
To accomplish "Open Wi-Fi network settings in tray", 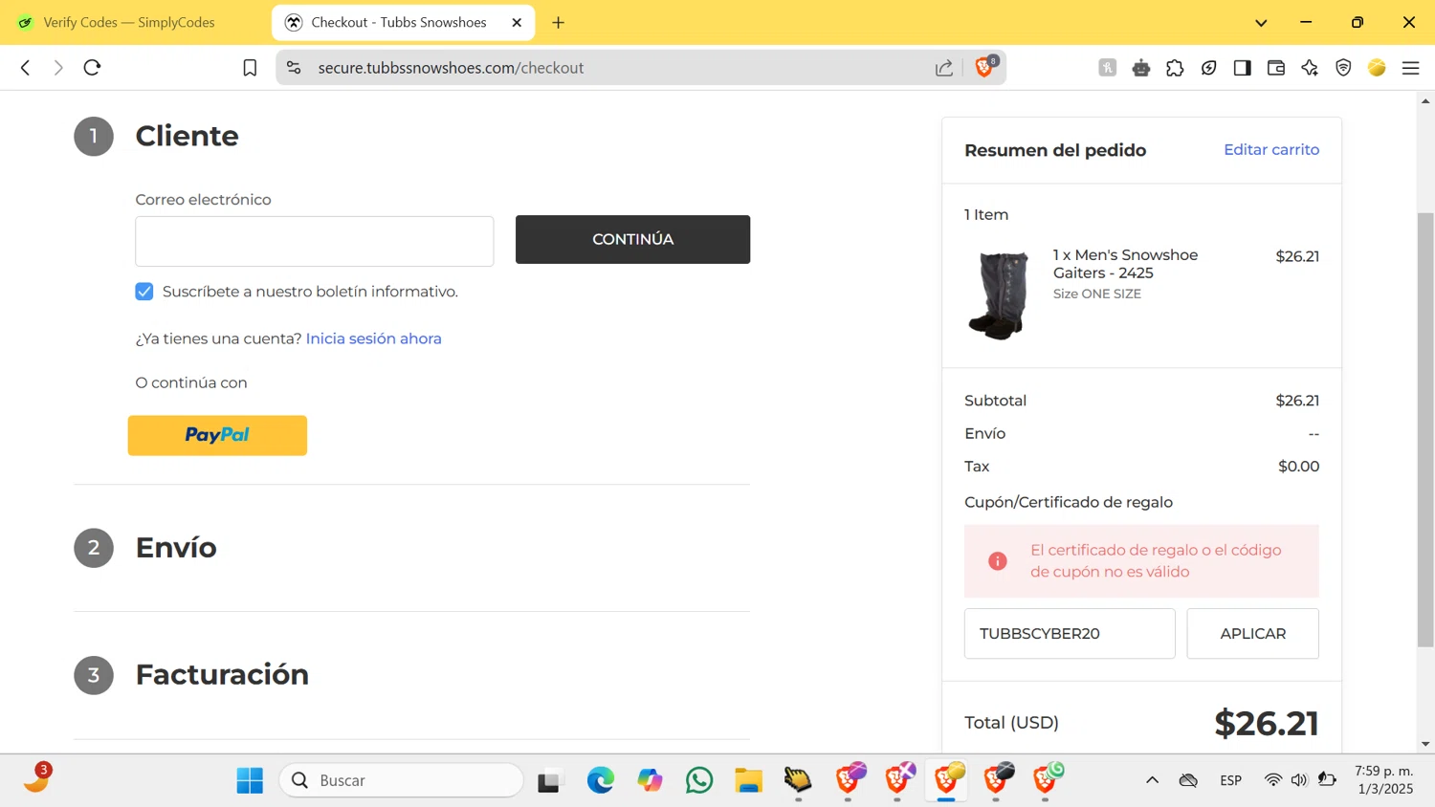I will click(1272, 780).
